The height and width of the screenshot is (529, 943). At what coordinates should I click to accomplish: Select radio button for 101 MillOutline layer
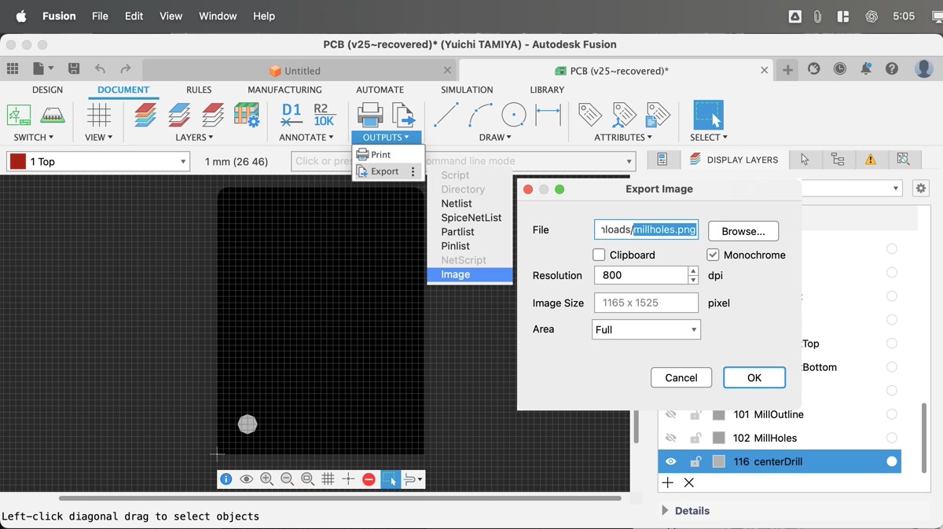click(892, 414)
